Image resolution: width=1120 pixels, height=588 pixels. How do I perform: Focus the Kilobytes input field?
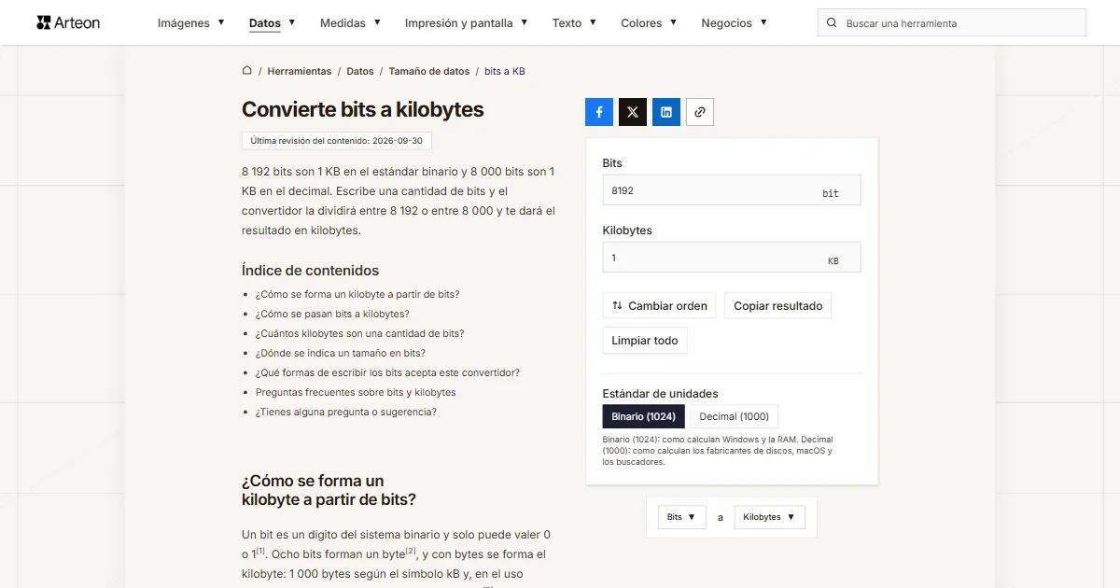click(732, 258)
